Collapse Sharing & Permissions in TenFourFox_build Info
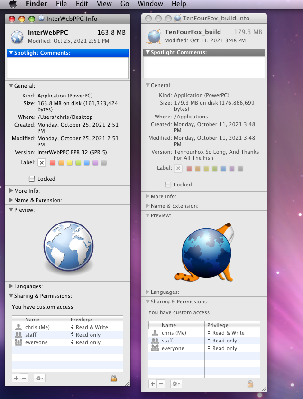Viewport: 303px width, 399px height. pyautogui.click(x=147, y=302)
